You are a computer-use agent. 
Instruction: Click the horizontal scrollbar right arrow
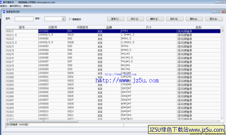[x=219, y=121]
